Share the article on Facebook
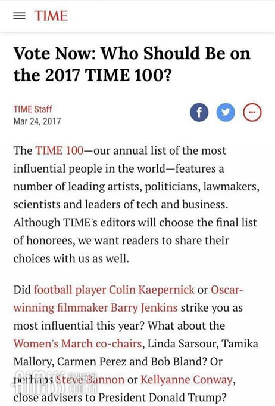 199,113
